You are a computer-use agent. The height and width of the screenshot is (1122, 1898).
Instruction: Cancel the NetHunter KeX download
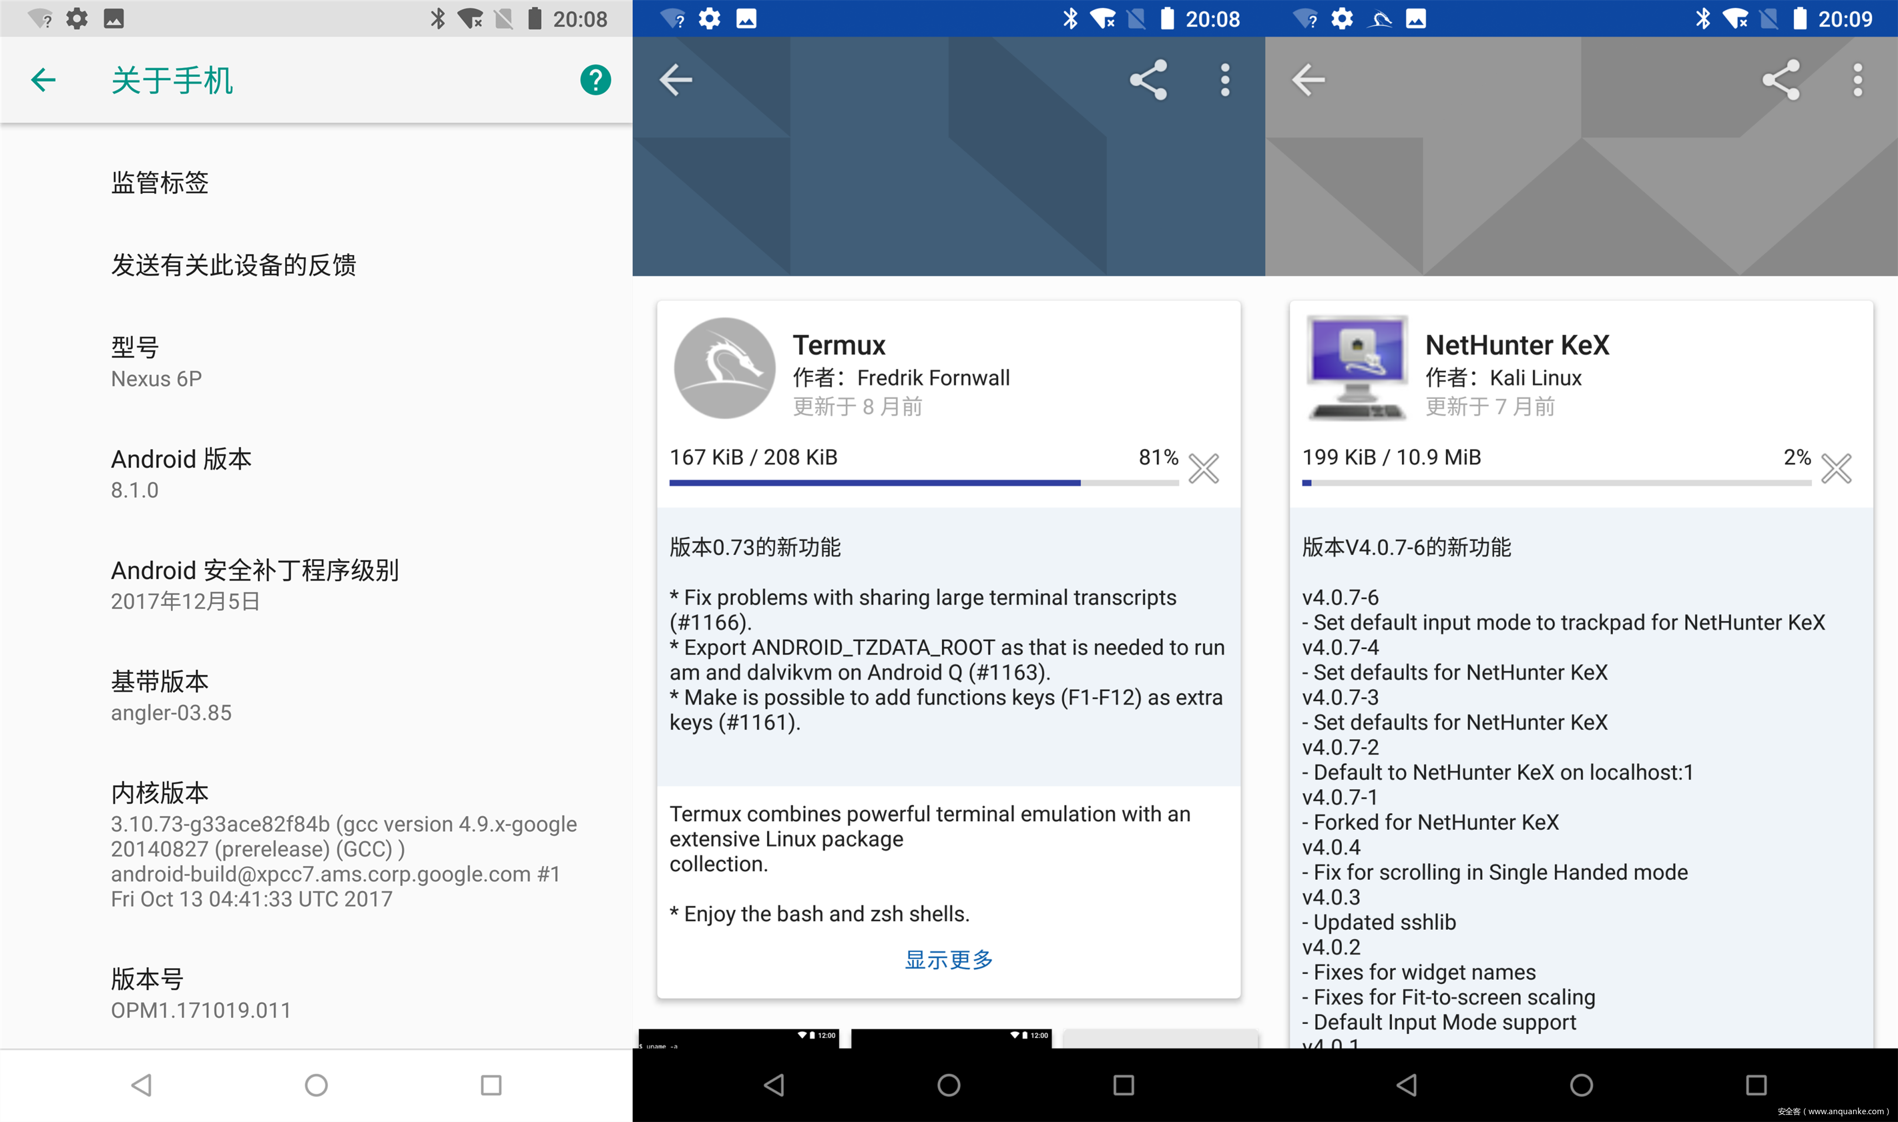coord(1836,469)
